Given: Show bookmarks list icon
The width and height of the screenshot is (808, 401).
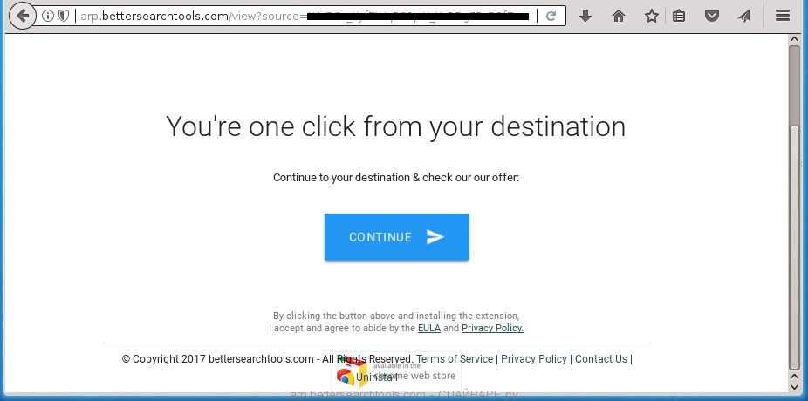Looking at the screenshot, I should point(679,16).
